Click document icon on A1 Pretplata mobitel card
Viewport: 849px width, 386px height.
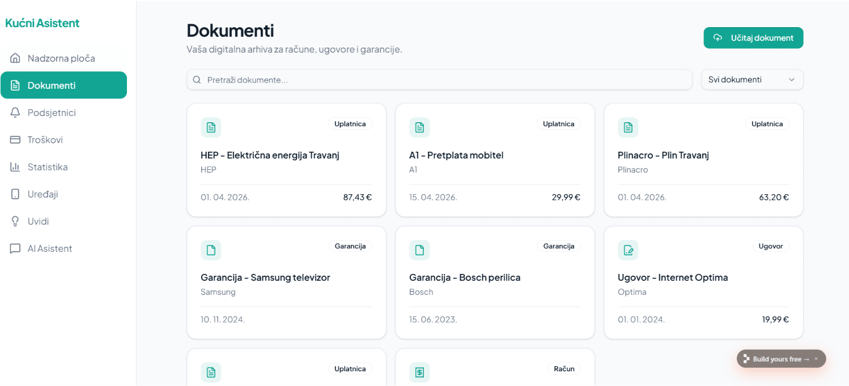pyautogui.click(x=419, y=127)
